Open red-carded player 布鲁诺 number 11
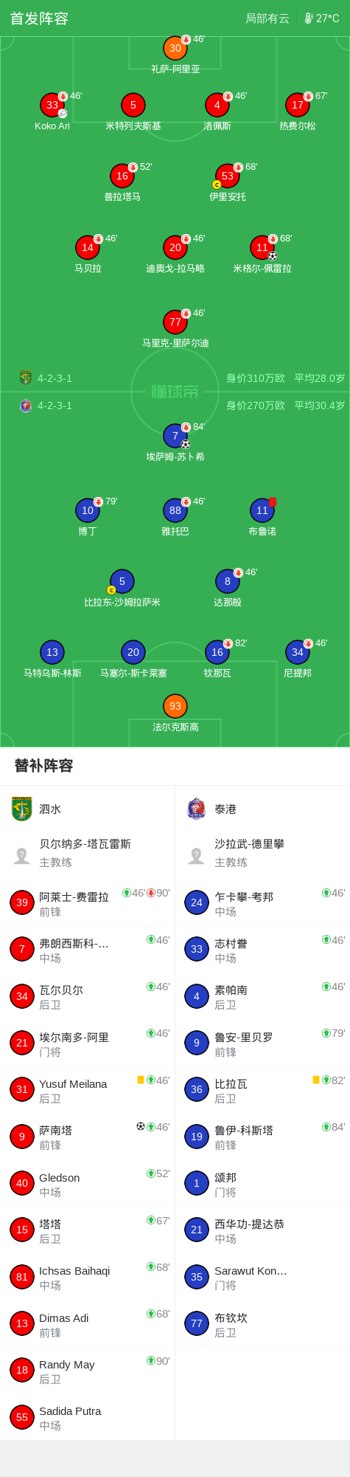The height and width of the screenshot is (1477, 350). [x=262, y=510]
